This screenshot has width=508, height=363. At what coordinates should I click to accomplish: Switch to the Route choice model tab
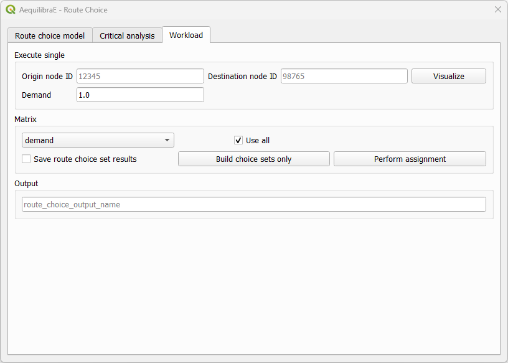[50, 35]
